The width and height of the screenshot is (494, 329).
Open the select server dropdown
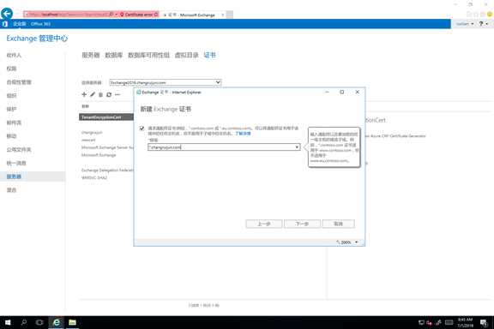pyautogui.click(x=165, y=82)
